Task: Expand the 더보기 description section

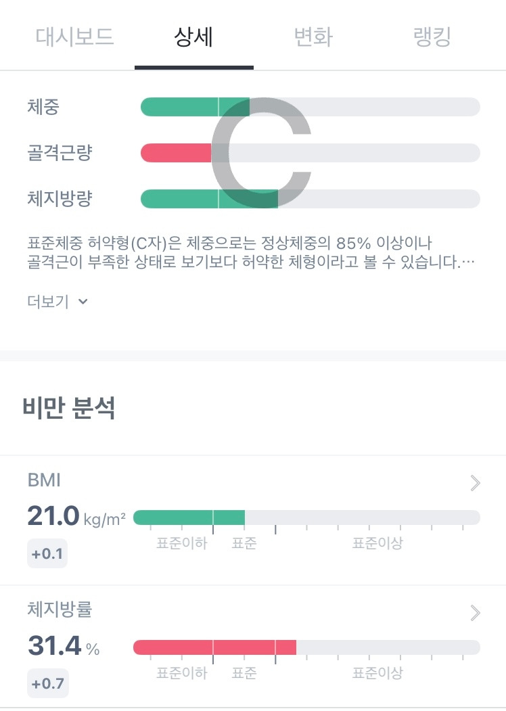Action: tap(57, 302)
